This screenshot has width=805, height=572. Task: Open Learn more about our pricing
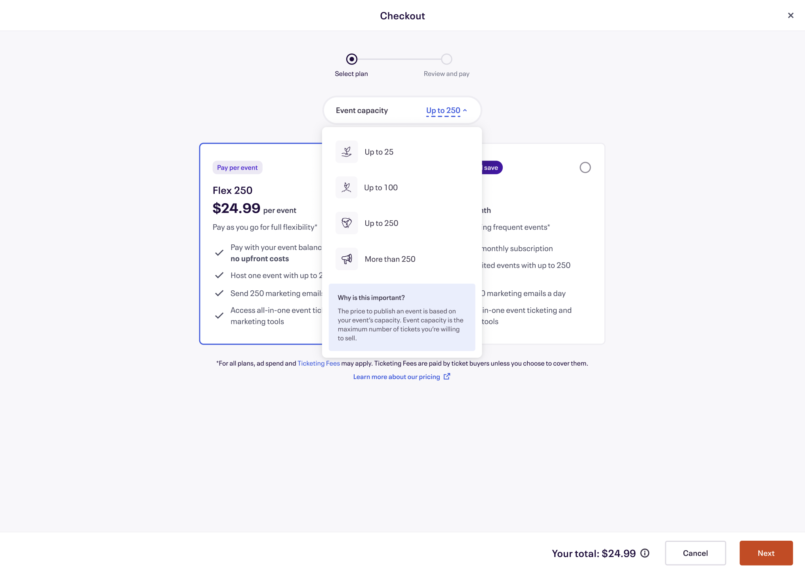click(396, 377)
